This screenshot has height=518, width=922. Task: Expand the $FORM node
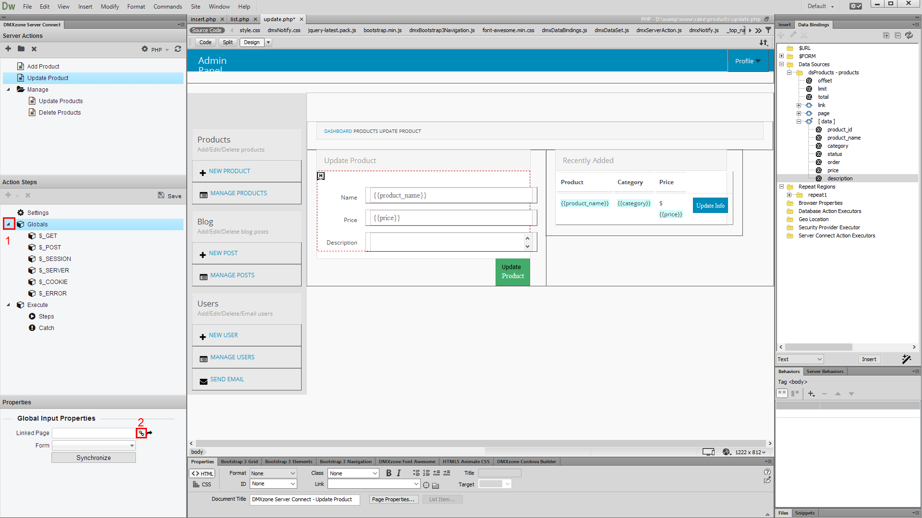(x=782, y=56)
